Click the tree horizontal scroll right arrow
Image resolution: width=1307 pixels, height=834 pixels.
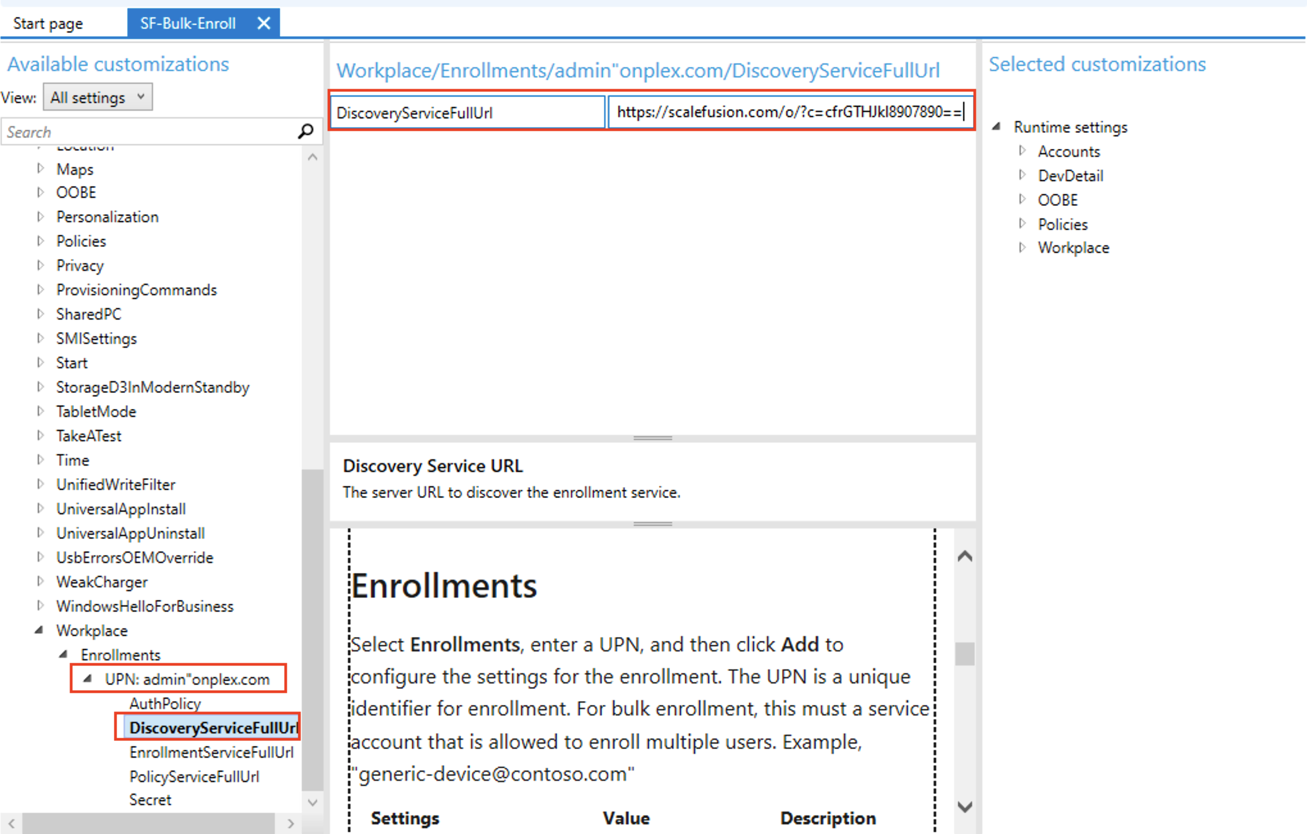291,824
